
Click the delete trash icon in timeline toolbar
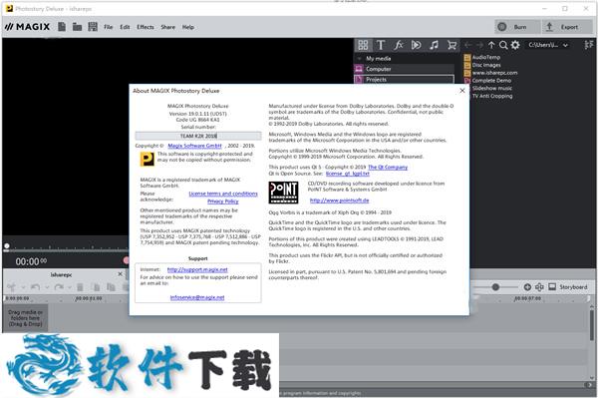[80, 287]
